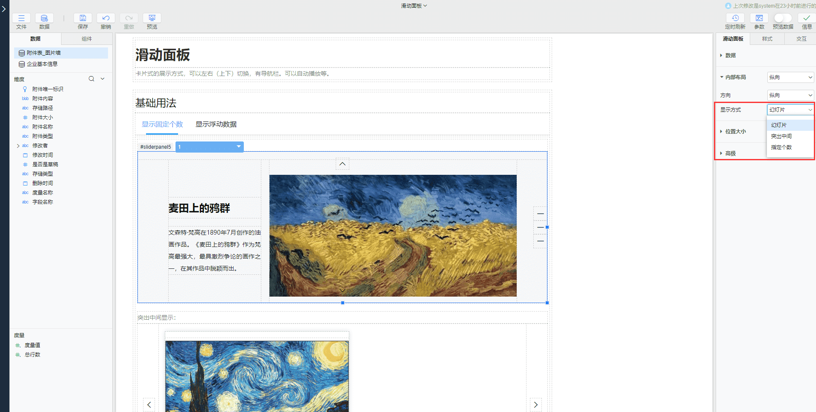816x412 pixels.
Task: Open the 方向 dropdown
Action: tap(790, 95)
